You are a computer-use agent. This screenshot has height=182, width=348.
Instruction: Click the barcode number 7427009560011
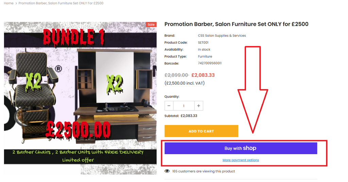209,63
